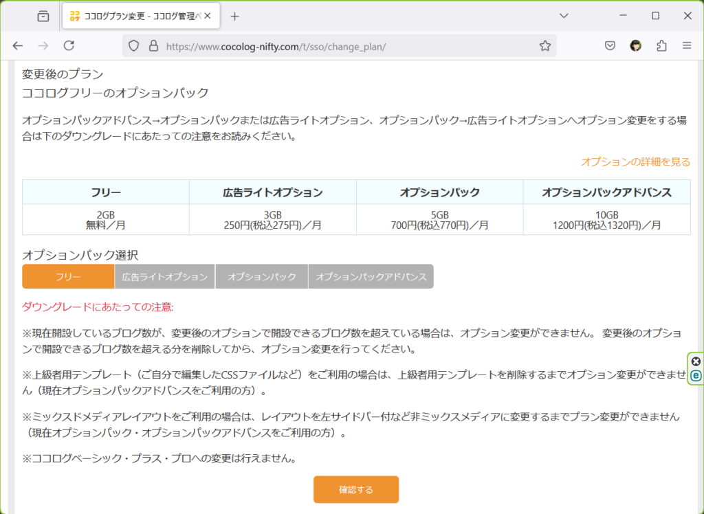Select the フリー option pack button
704x514 pixels.
68,276
